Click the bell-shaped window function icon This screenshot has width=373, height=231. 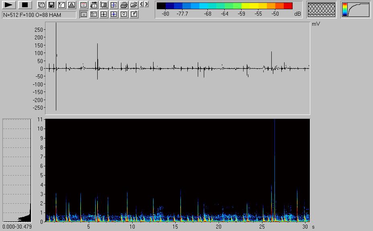point(72,5)
